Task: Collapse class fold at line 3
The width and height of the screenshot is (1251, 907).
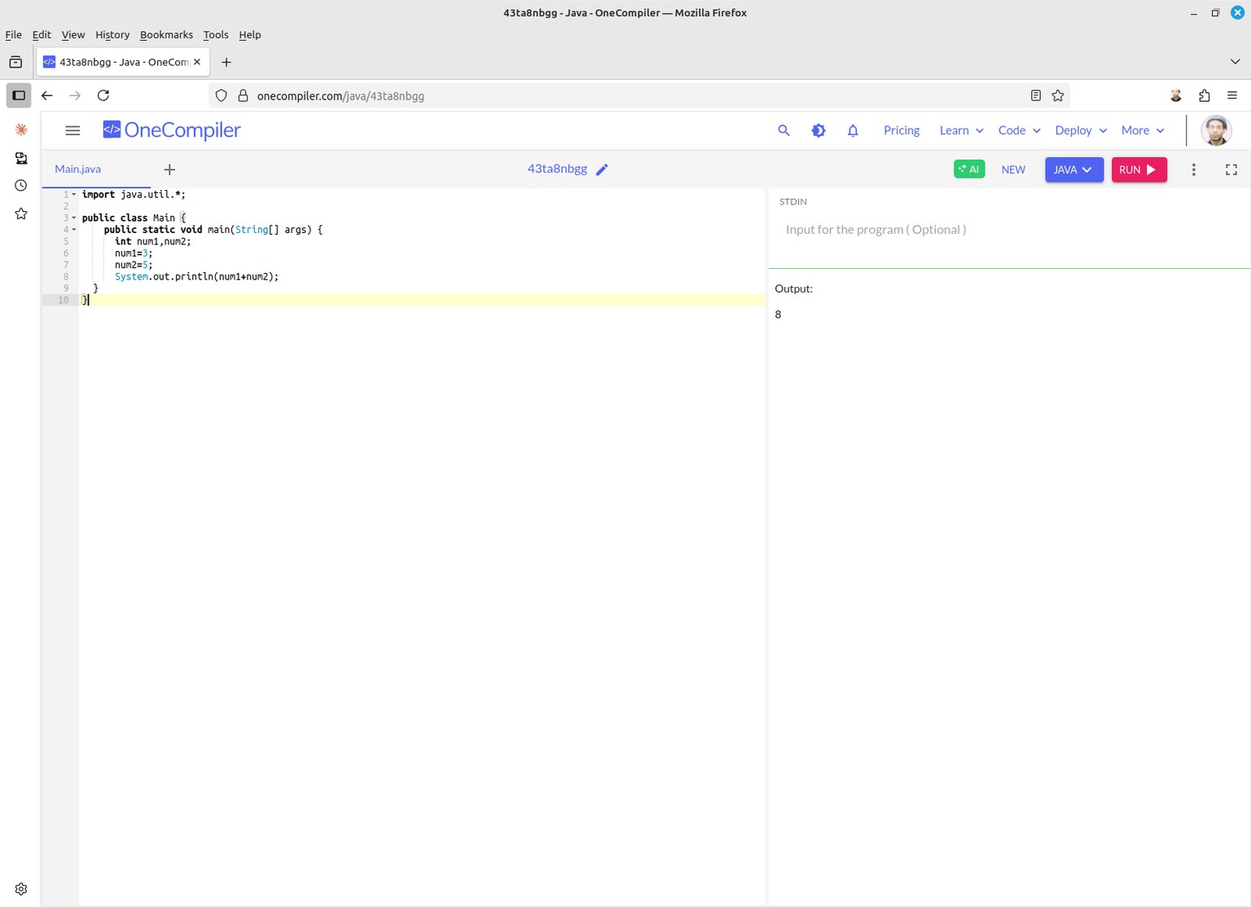Action: pos(74,218)
